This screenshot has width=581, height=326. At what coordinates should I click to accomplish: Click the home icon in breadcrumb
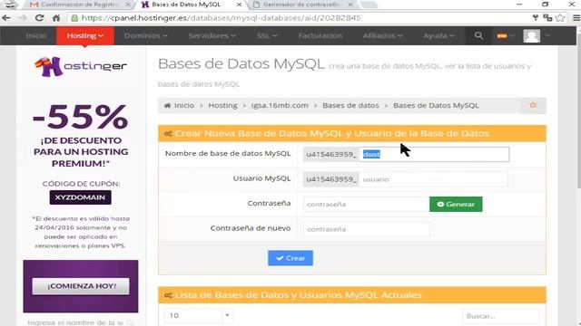click(167, 105)
